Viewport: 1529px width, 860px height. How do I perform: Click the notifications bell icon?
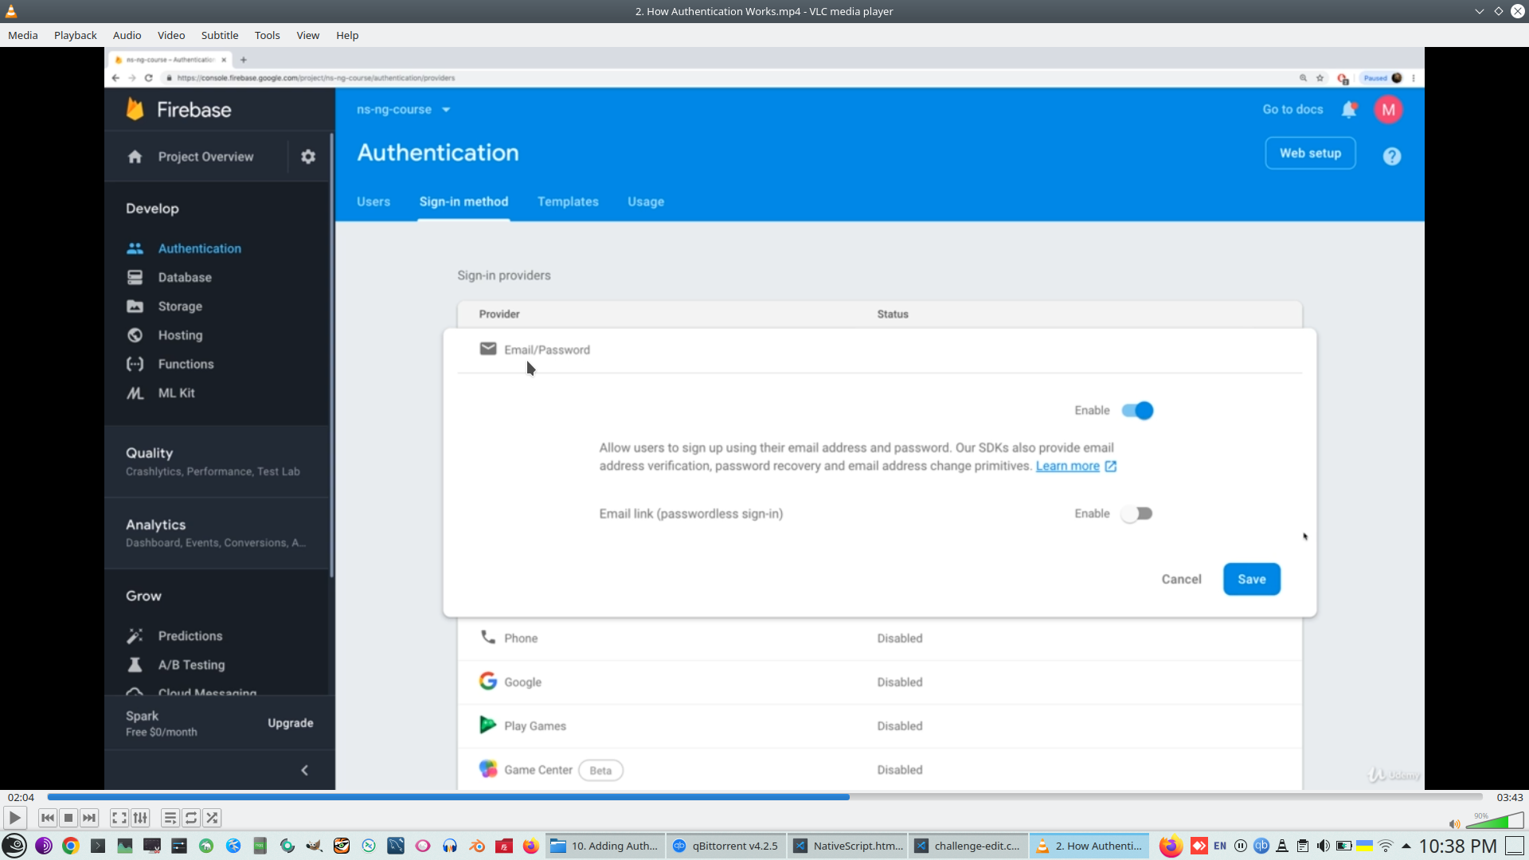pos(1348,110)
